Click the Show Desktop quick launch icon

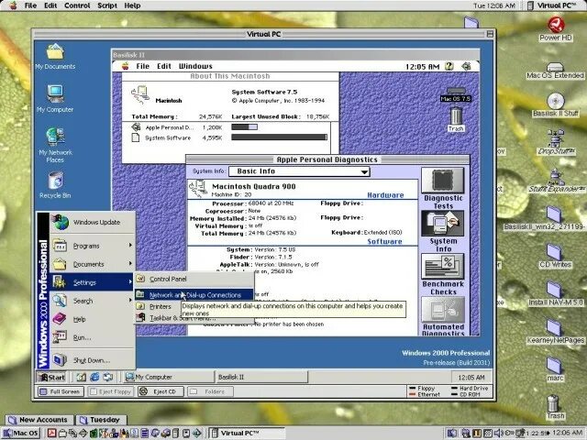point(82,377)
